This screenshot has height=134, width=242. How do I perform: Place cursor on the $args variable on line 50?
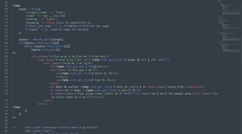pos(23,9)
